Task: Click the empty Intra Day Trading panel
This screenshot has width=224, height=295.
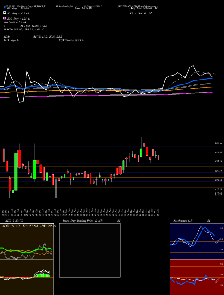Action: pos(90,250)
